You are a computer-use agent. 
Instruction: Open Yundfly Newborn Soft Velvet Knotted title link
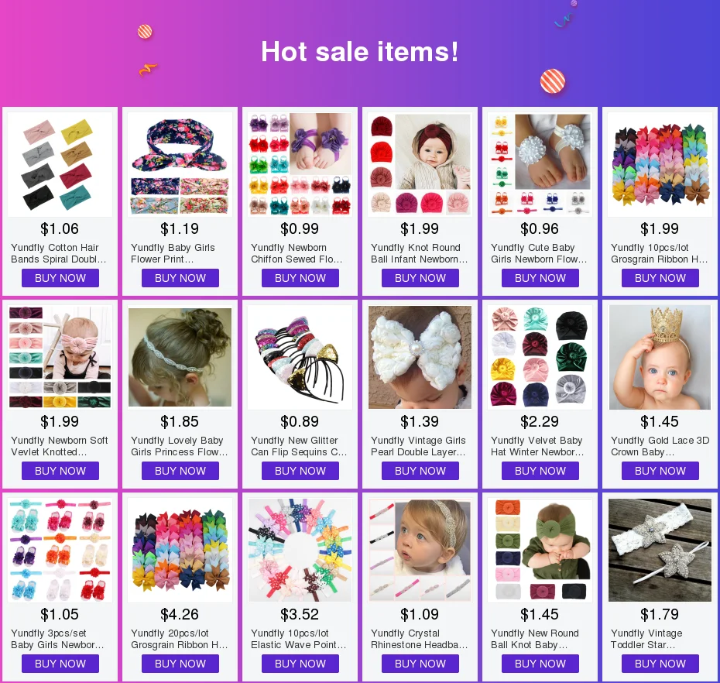click(60, 446)
